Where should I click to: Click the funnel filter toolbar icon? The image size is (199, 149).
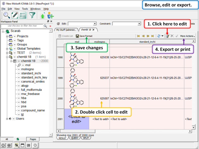click(32, 15)
